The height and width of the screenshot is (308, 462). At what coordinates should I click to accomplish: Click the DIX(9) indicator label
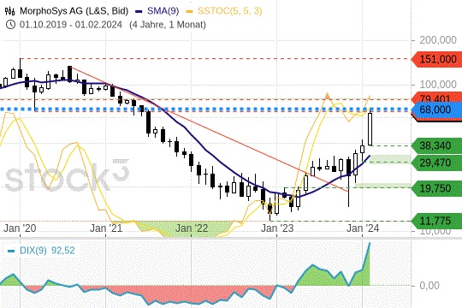(33, 251)
